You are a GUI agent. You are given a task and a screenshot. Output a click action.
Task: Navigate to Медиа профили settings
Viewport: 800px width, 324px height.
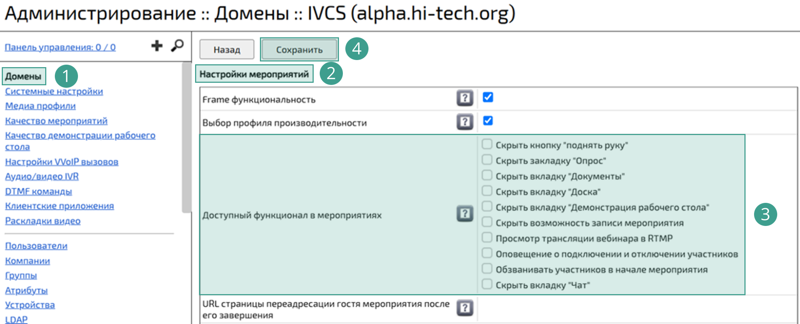pos(40,106)
